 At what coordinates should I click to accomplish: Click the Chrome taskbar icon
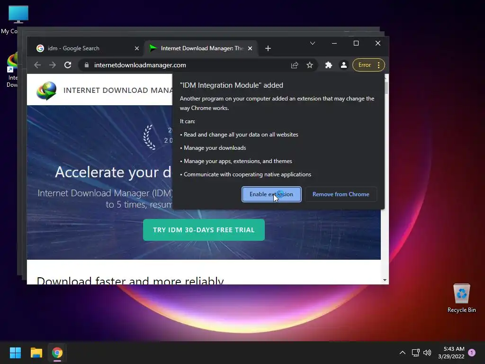[57, 353]
